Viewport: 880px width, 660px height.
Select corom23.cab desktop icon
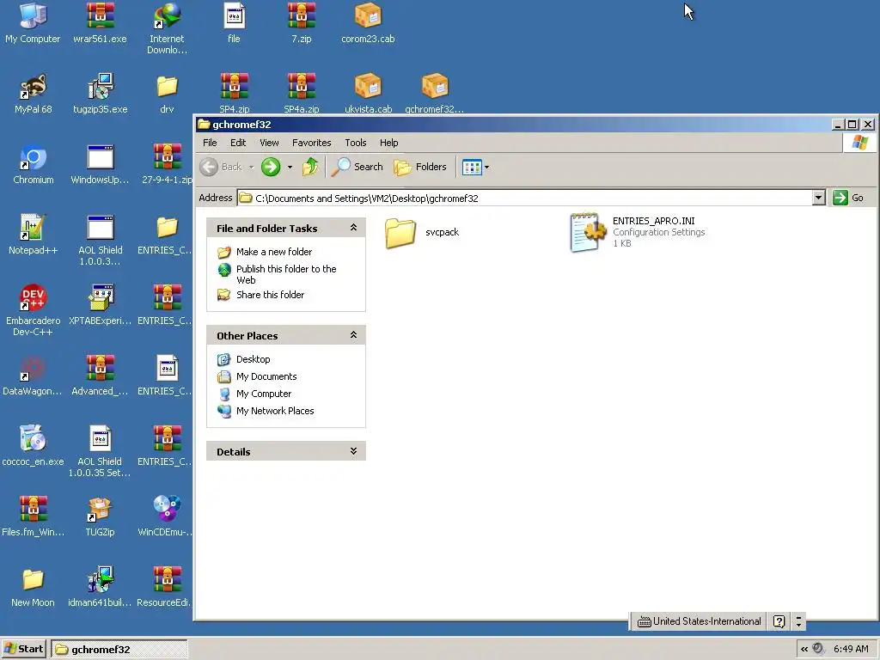[x=368, y=22]
